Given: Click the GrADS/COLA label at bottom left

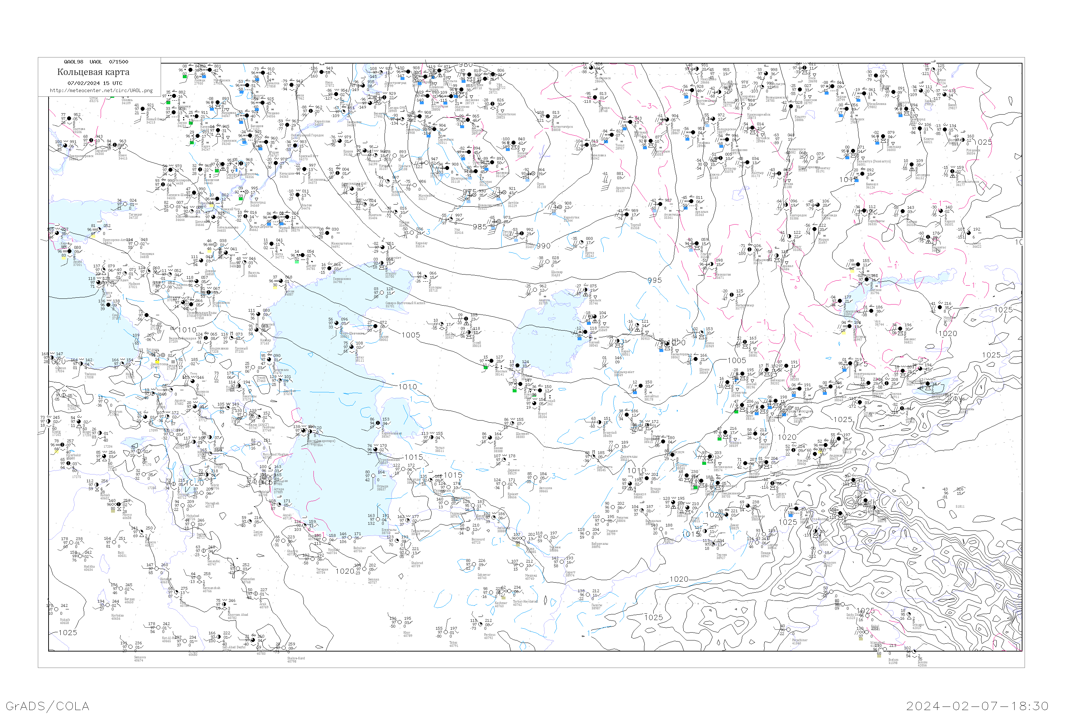Looking at the screenshot, I should click(47, 705).
